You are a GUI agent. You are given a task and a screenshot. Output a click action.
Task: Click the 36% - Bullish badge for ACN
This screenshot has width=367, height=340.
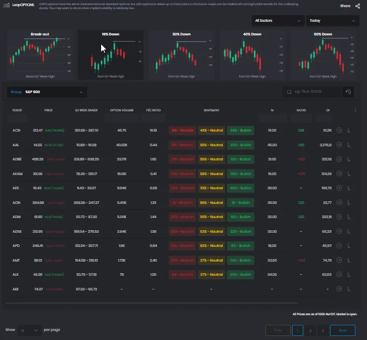241,130
